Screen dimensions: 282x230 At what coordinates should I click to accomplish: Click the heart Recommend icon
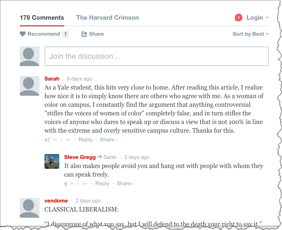click(23, 34)
